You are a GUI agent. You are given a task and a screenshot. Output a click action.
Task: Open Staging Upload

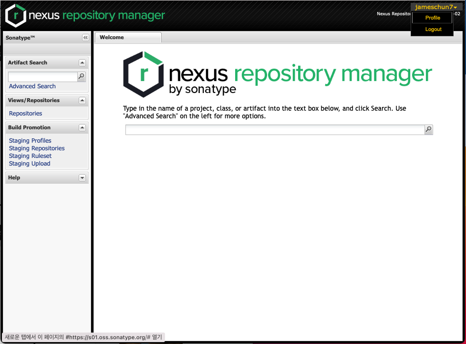30,164
